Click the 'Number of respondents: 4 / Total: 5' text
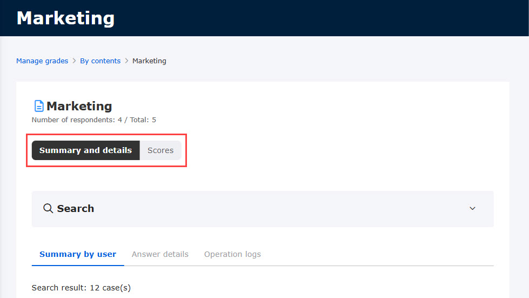Viewport: 529px width, 298px height. [x=94, y=120]
